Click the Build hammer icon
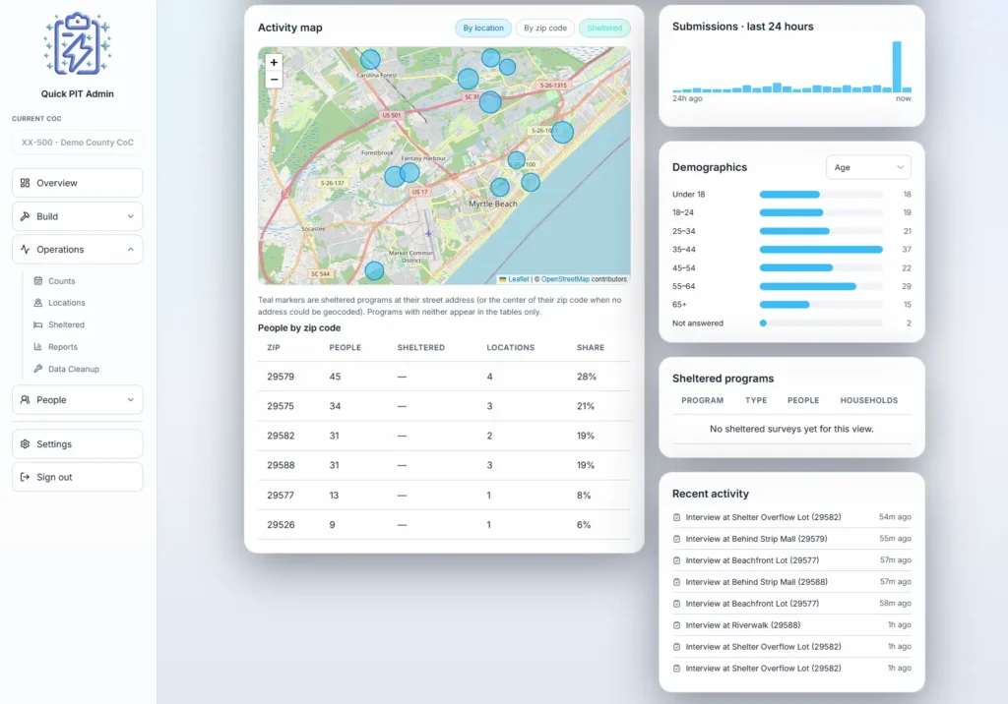 click(x=25, y=216)
